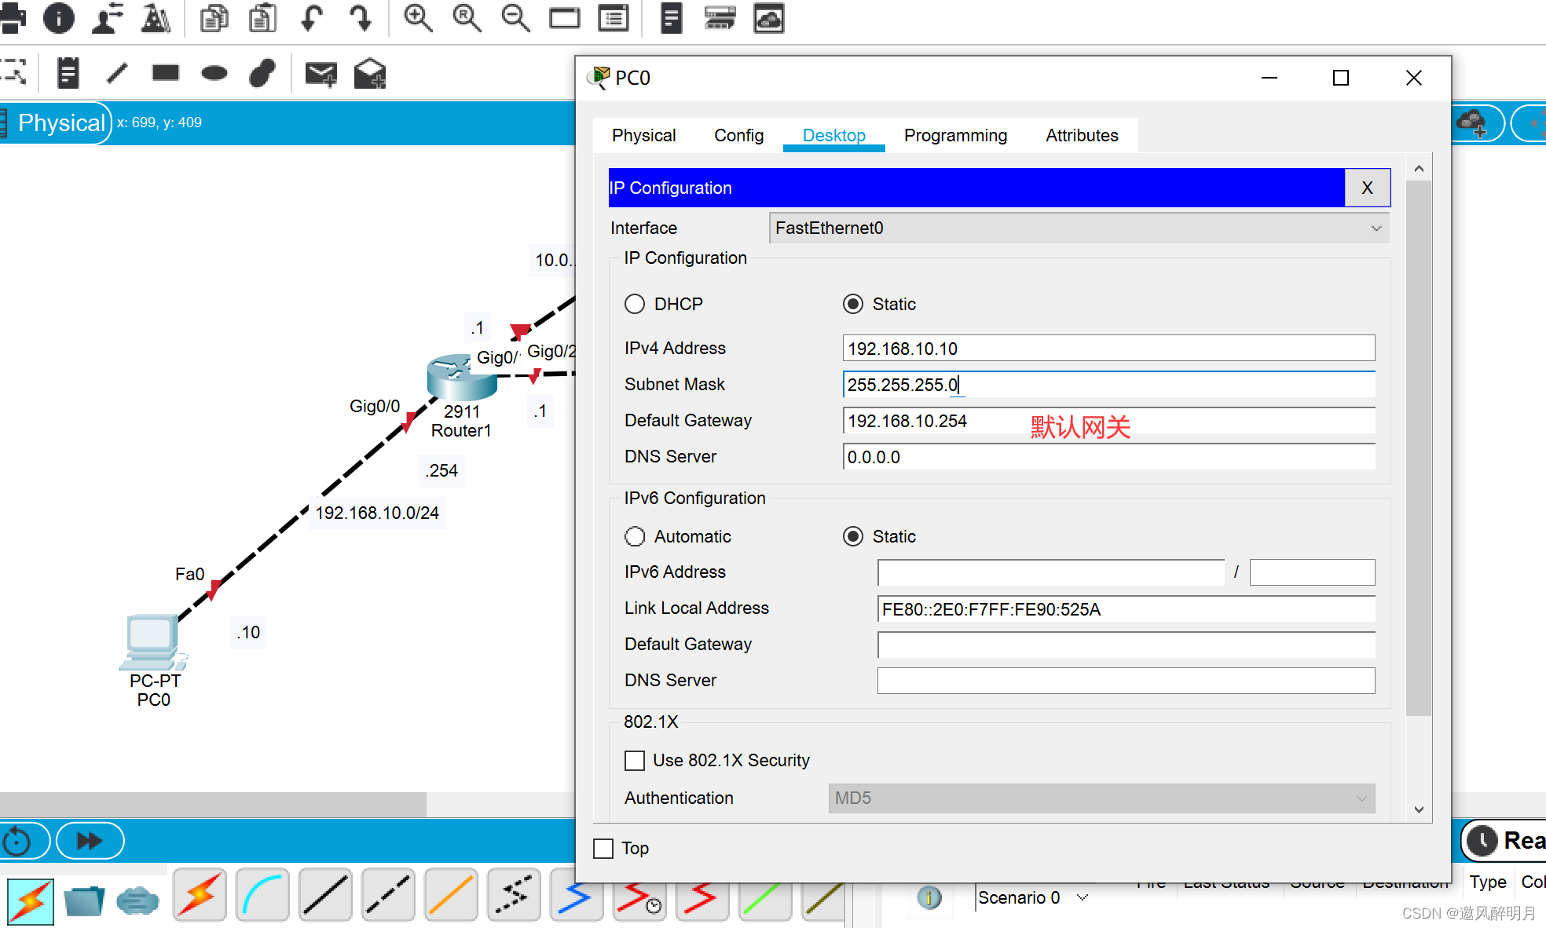The image size is (1546, 928).
Task: Choose the copper straight-through cable icon
Action: pyautogui.click(x=325, y=896)
